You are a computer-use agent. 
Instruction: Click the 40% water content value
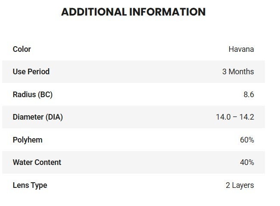coord(247,162)
